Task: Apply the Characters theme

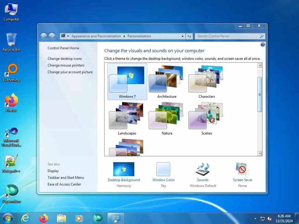Action: point(206,82)
